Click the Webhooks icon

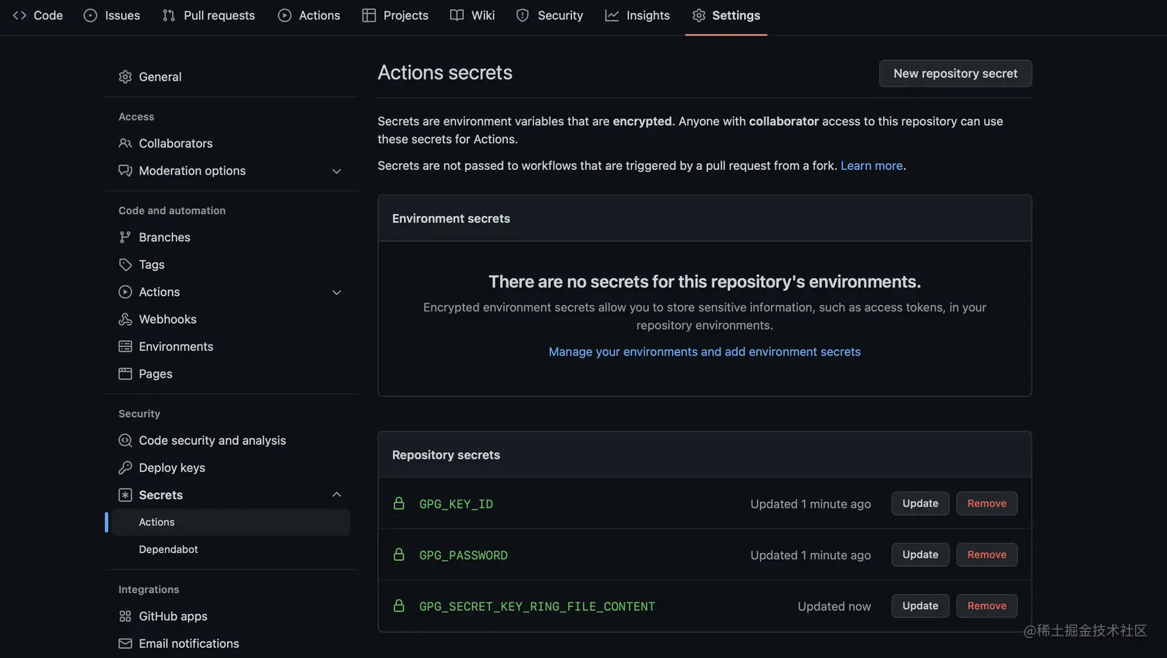click(x=125, y=319)
